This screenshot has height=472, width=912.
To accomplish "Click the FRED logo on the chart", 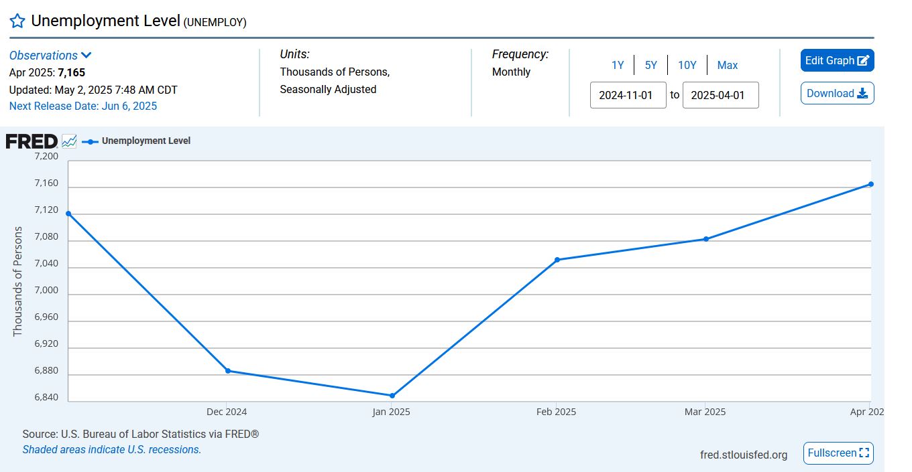I will [x=32, y=141].
